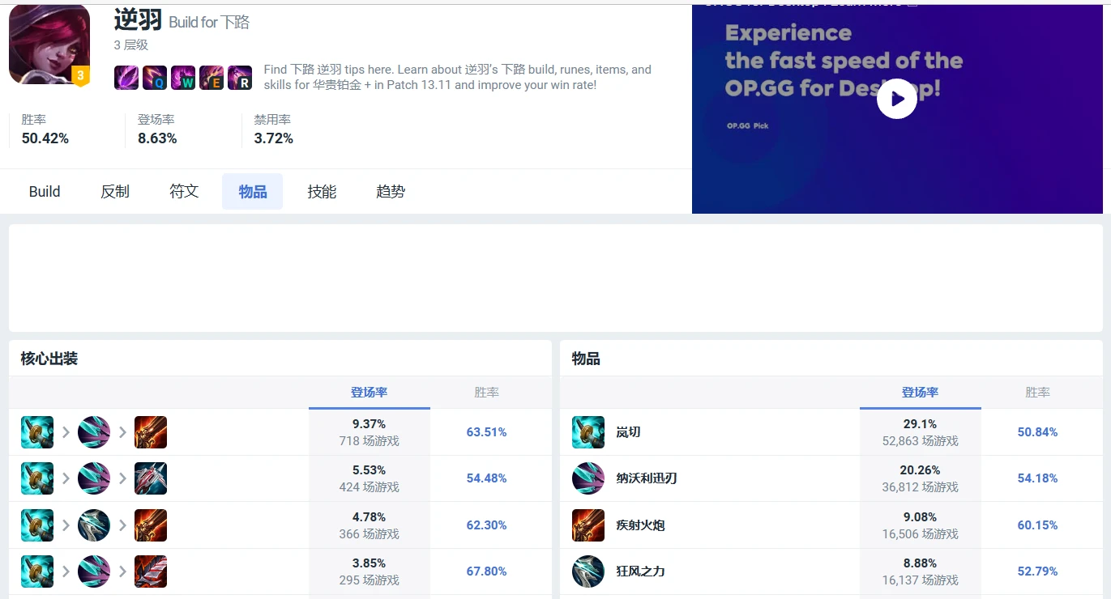1111x599 pixels.
Task: Play the OP.GG for Desktop video
Action: tap(897, 99)
